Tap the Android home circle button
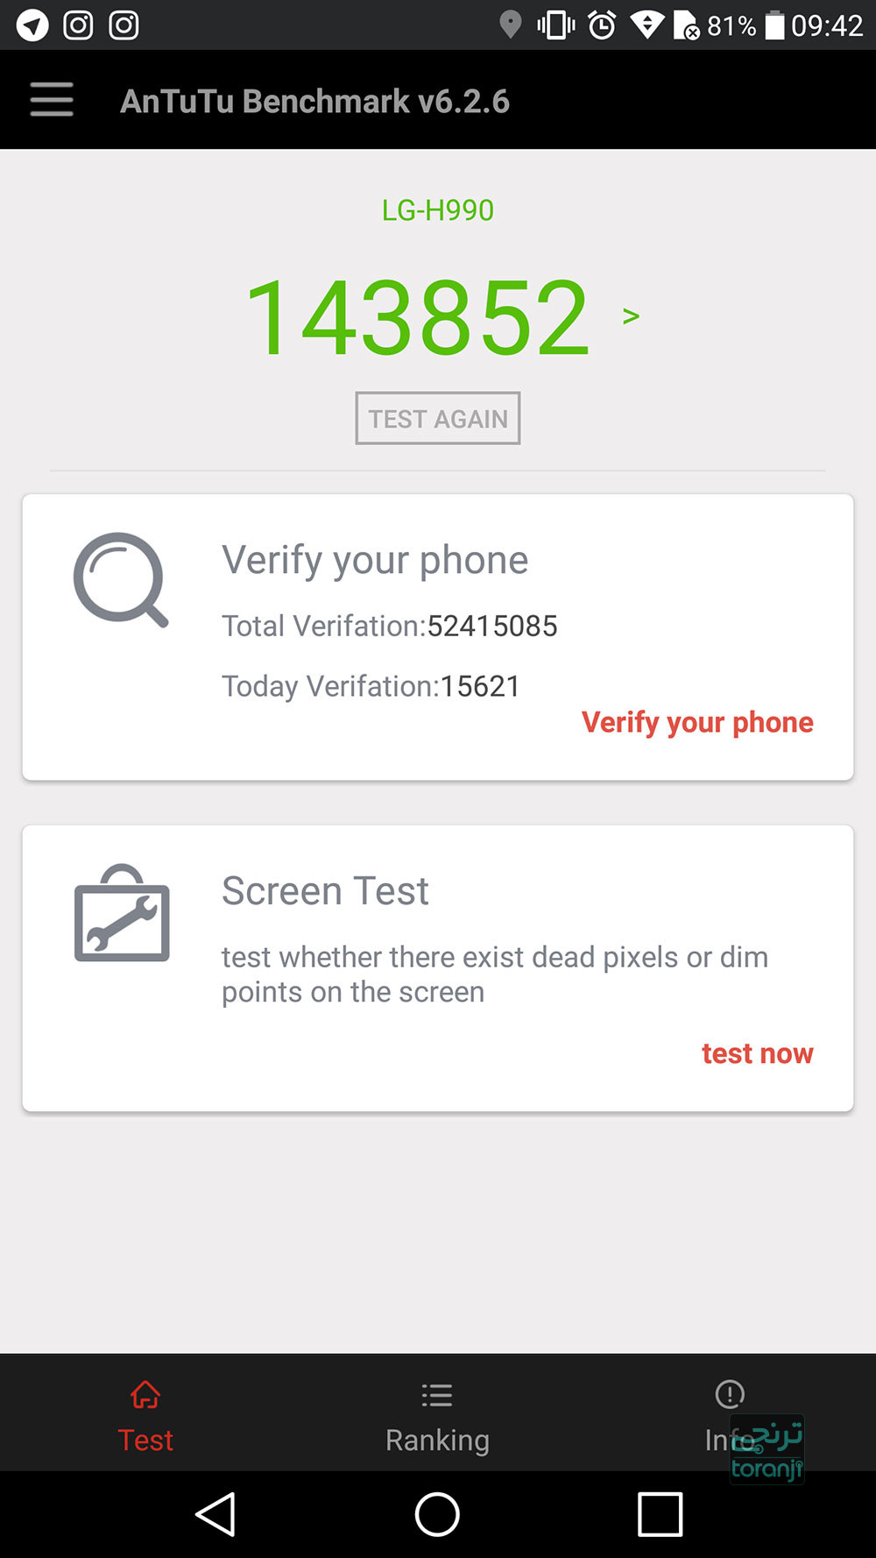 tap(437, 1514)
